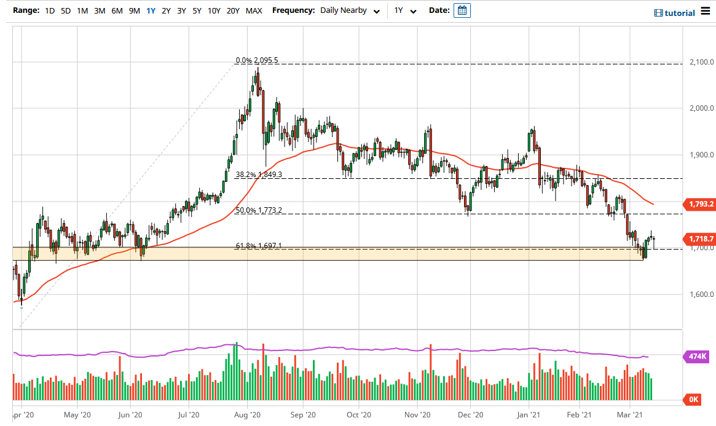
Task: Click the Sep '20 axis label
Action: [x=303, y=414]
